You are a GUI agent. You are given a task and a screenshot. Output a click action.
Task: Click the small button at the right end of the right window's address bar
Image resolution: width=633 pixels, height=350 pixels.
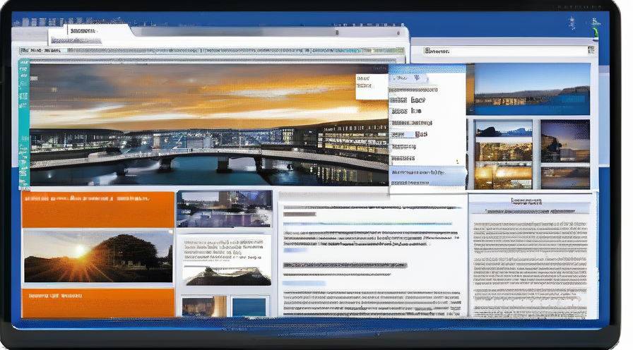pos(591,51)
